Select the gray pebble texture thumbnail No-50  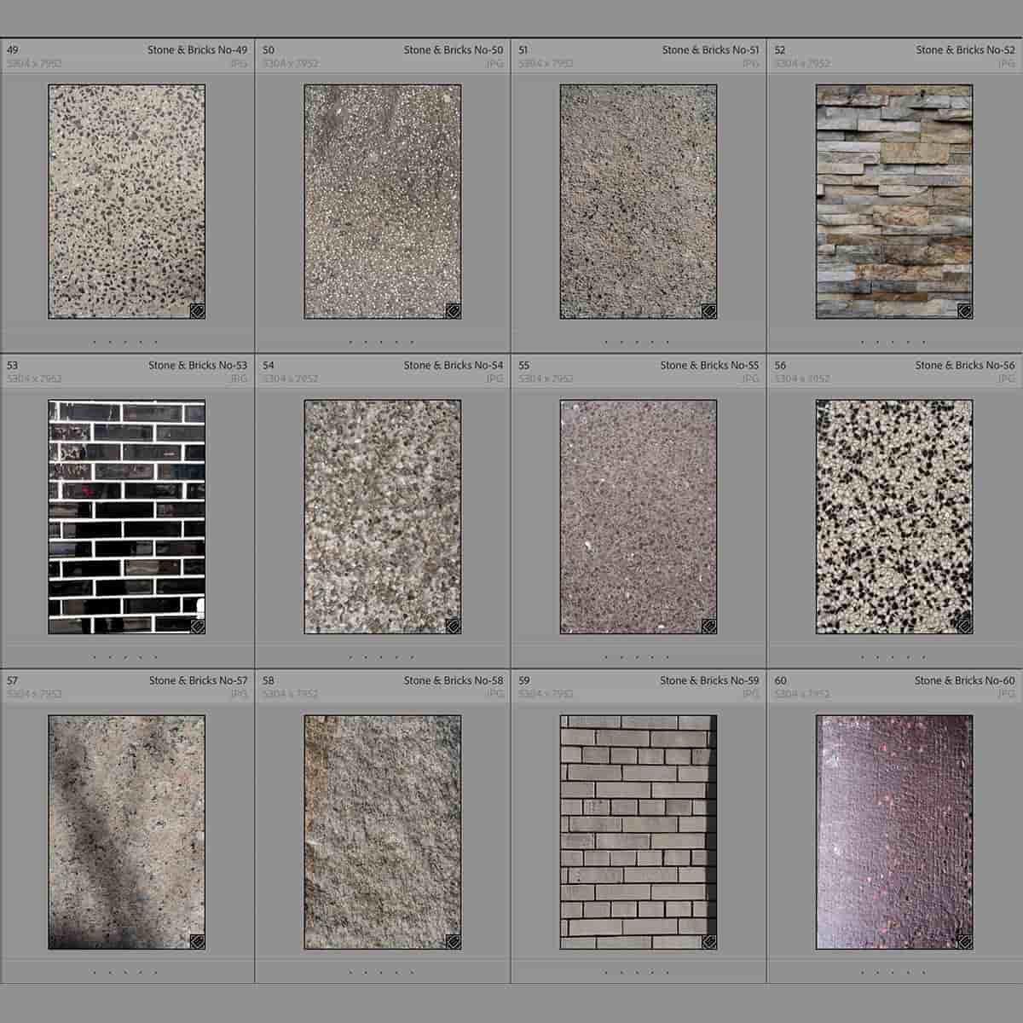383,201
